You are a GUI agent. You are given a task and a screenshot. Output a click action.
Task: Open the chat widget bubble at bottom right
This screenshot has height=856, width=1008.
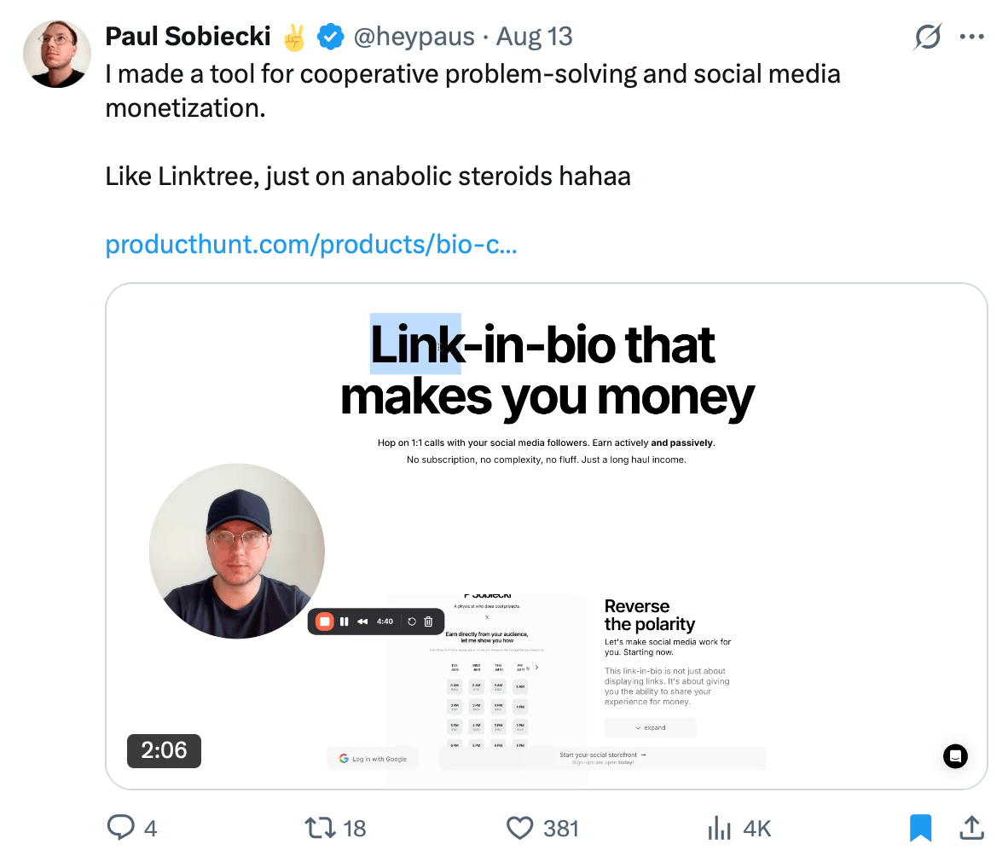tap(955, 756)
